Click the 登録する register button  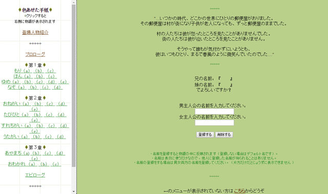(205, 135)
